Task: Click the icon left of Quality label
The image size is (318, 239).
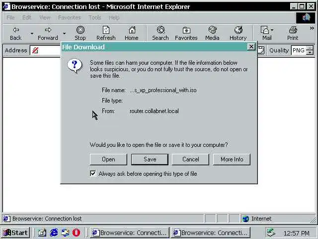Action: point(261,50)
